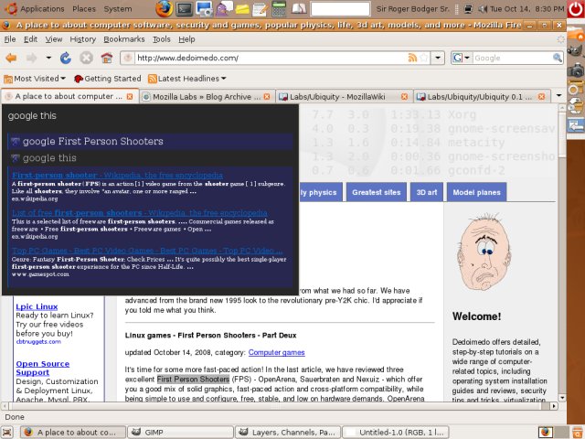Open the Places menu
585x439 pixels.
click(84, 8)
